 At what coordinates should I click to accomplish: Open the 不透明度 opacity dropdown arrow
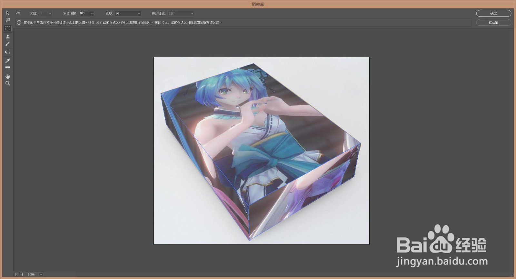point(92,14)
